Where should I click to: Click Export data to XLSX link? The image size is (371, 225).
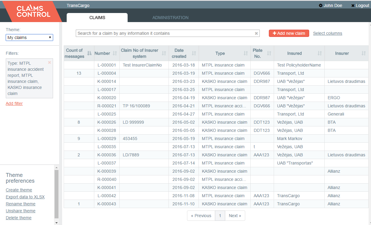[25, 197]
